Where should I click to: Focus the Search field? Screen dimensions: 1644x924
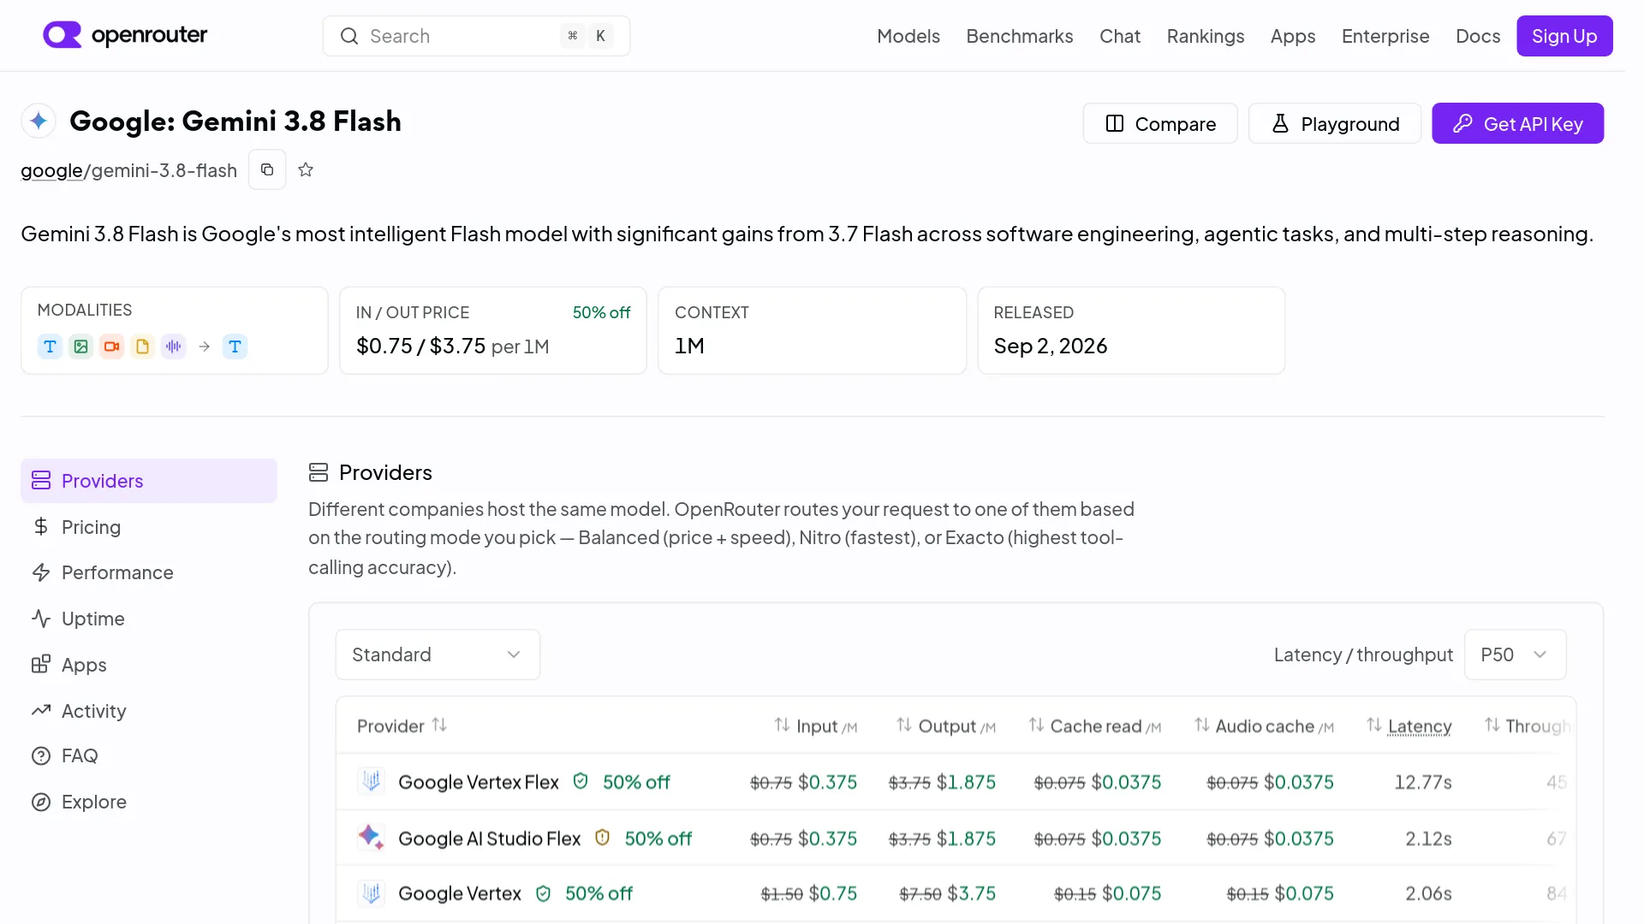coord(476,36)
